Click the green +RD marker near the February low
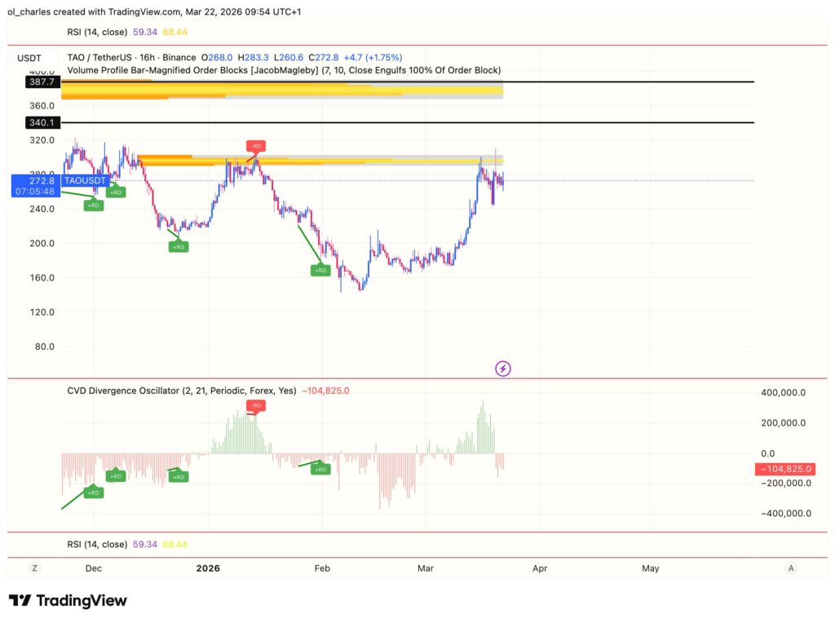The height and width of the screenshot is (623, 835). [x=320, y=270]
